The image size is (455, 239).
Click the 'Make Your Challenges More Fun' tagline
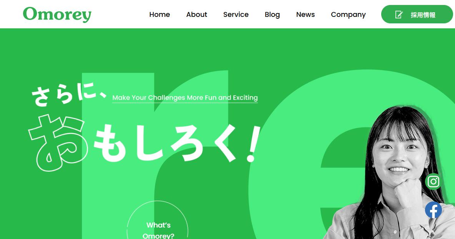pyautogui.click(x=185, y=98)
